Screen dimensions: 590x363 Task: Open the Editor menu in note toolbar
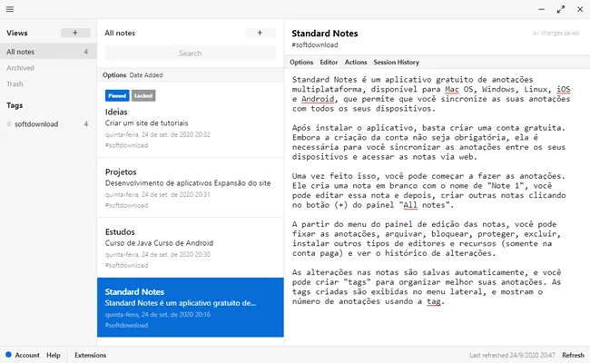coord(329,62)
